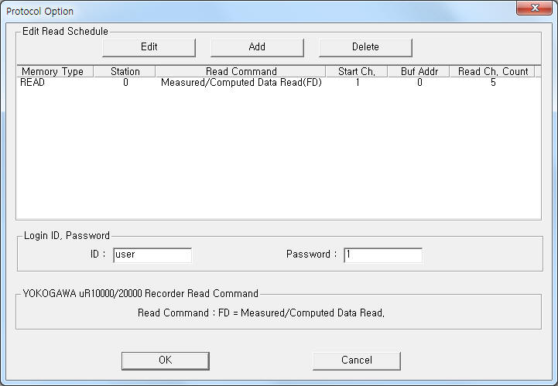The width and height of the screenshot is (558, 386).
Task: Click into the Password field
Action: 383,255
